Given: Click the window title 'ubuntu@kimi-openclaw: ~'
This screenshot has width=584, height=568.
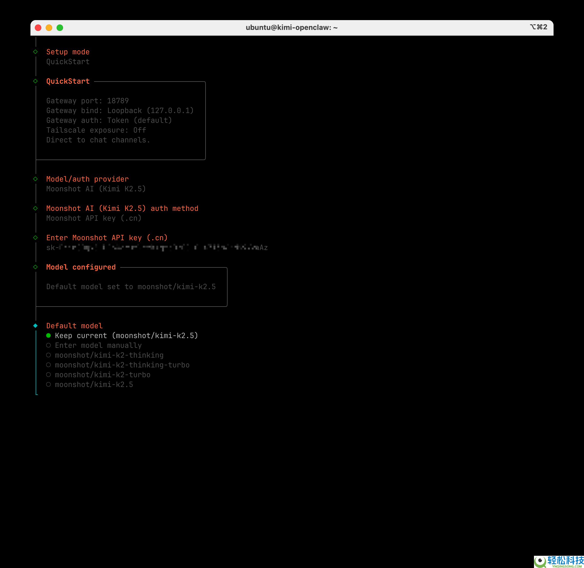Looking at the screenshot, I should 291,27.
